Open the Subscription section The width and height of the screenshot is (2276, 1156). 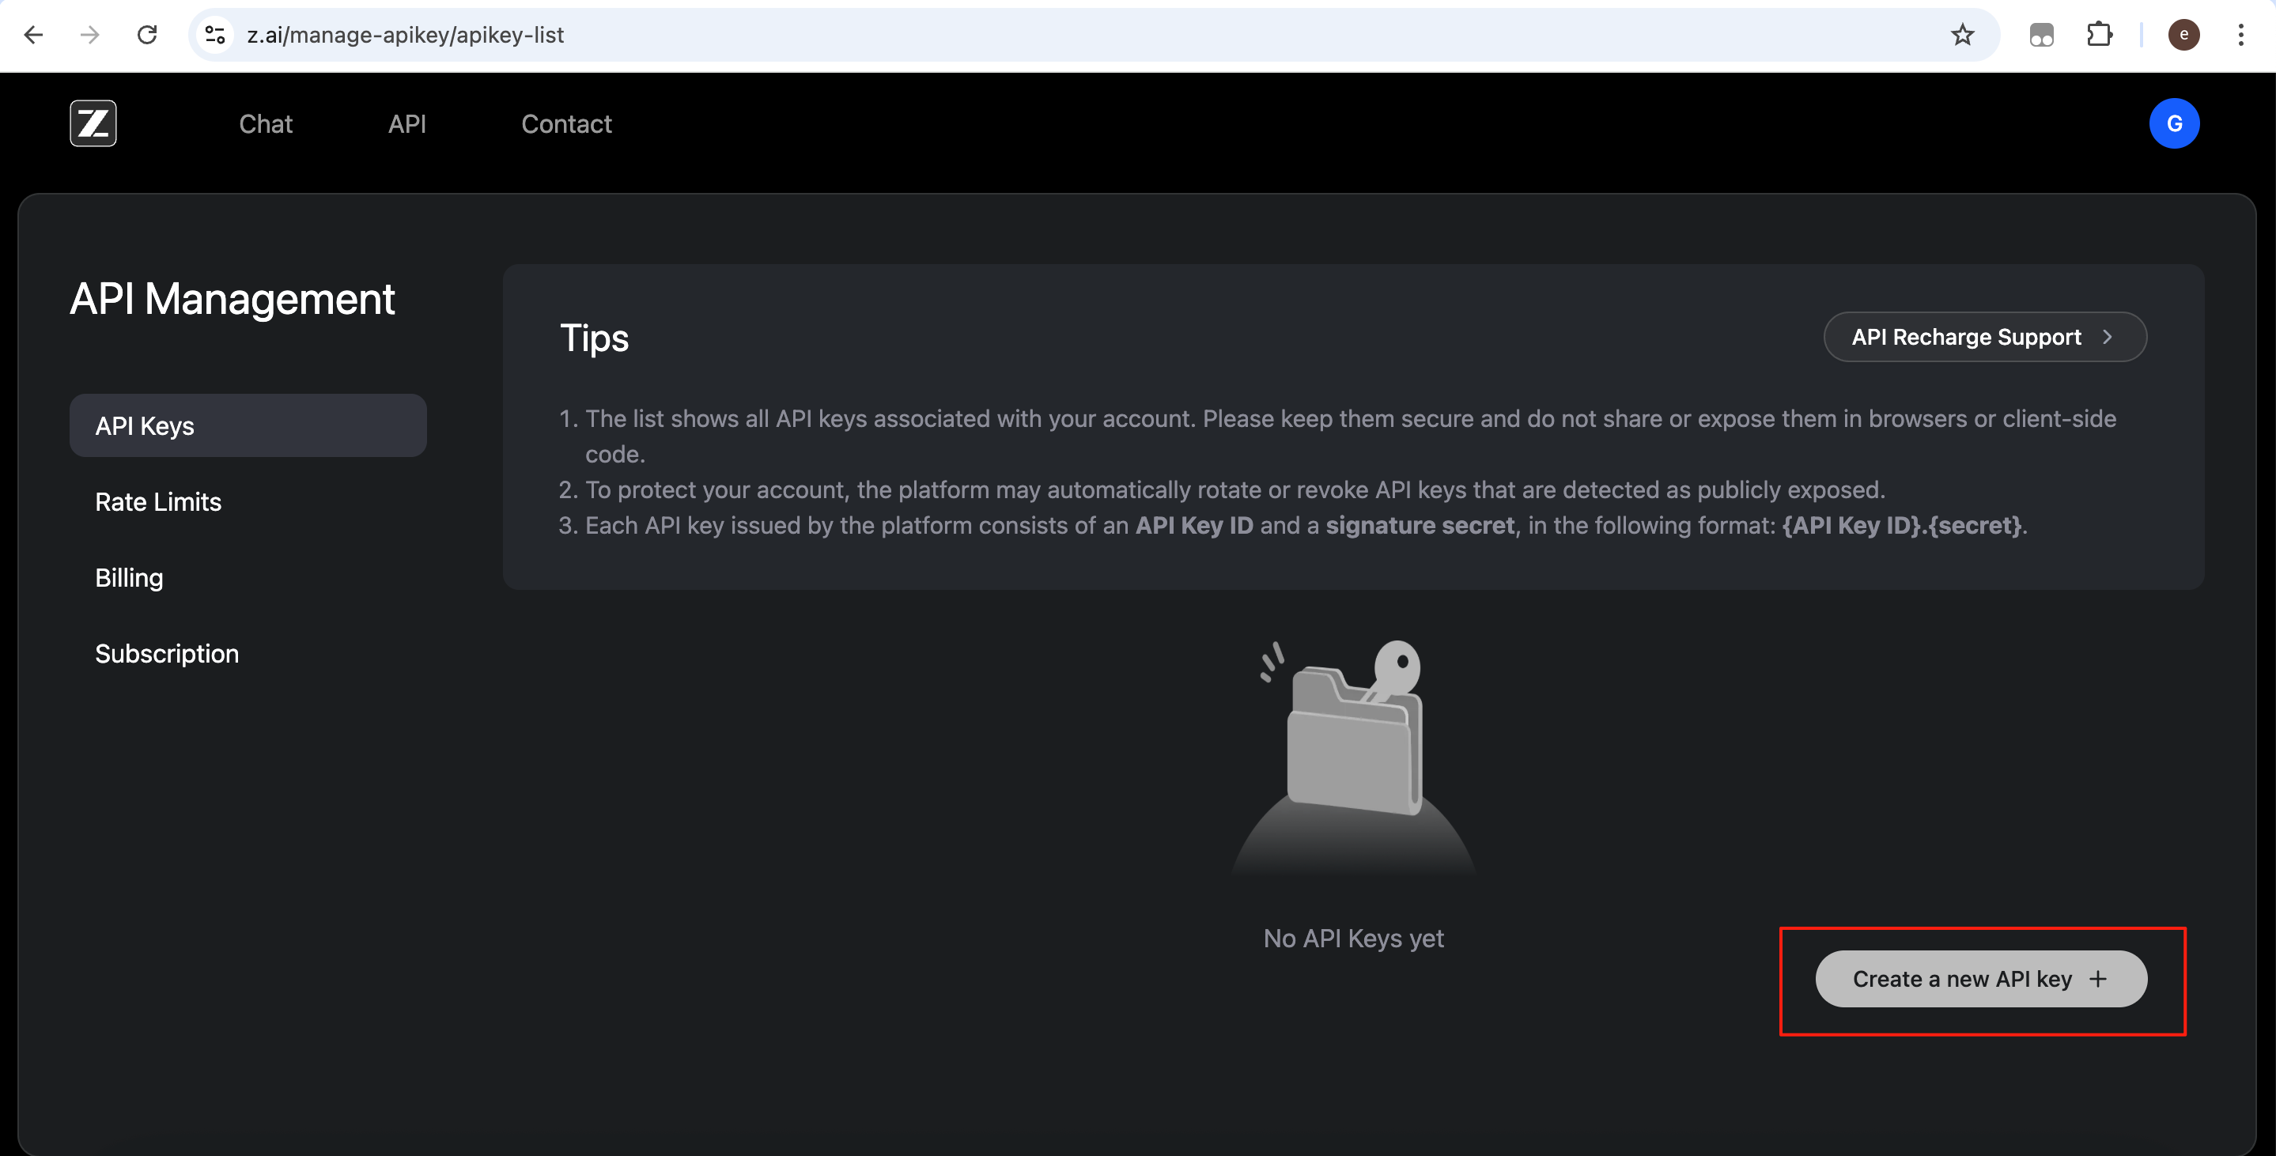click(x=167, y=653)
